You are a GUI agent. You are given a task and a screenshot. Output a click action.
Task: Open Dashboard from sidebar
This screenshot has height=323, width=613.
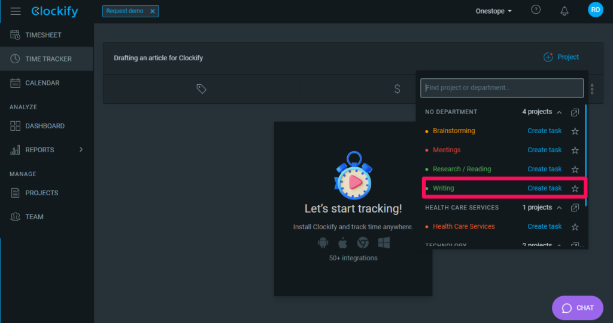[47, 126]
